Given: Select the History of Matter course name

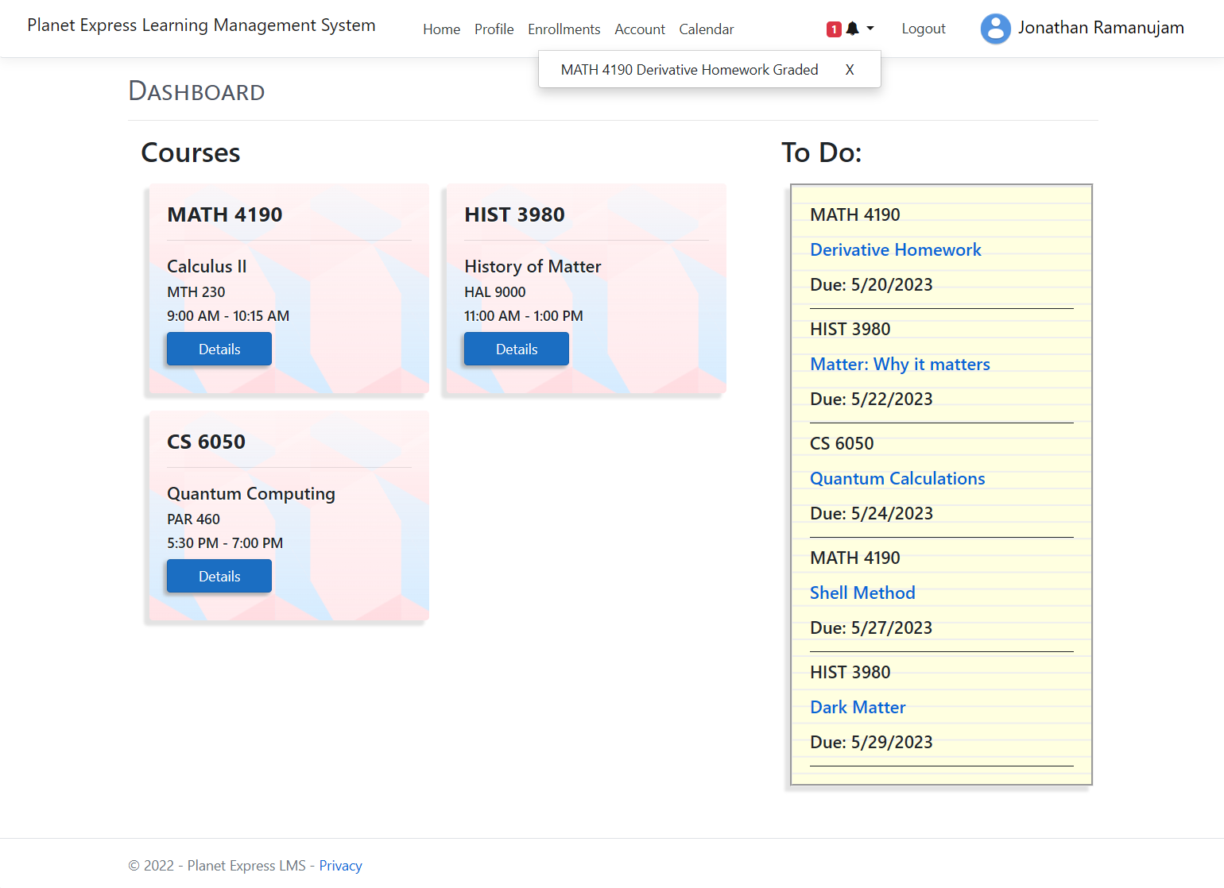Looking at the screenshot, I should 533,266.
